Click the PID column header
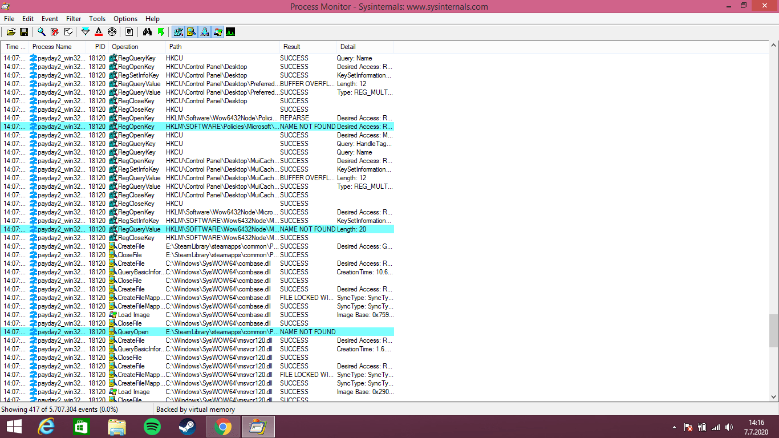 (97, 47)
